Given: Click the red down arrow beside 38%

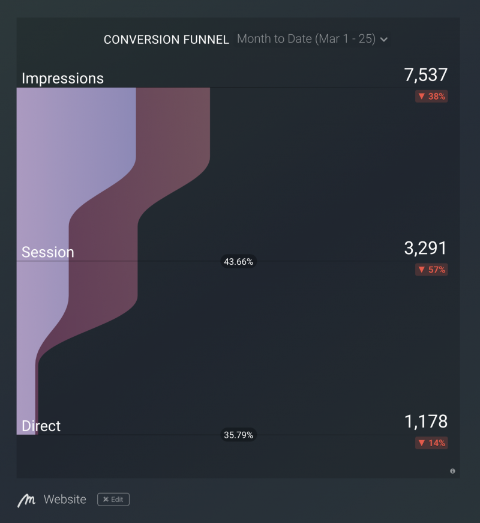Looking at the screenshot, I should tap(422, 96).
